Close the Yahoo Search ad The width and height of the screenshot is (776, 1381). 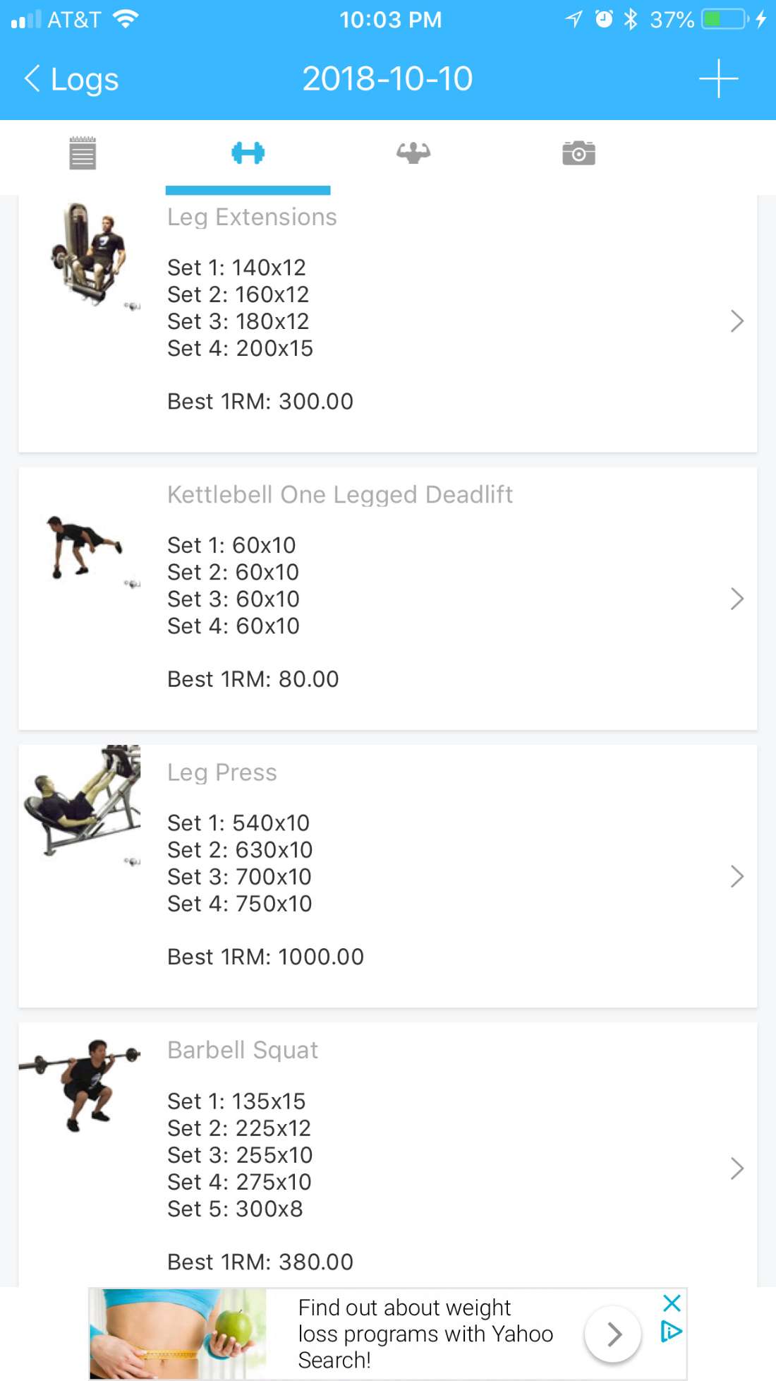(672, 1303)
